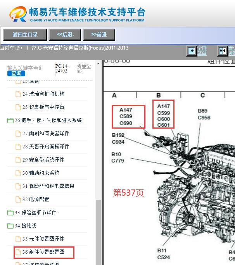The width and height of the screenshot is (235, 265).
Task: Open page icon for 24 玻璃窗框和机构
Action: 18,94
